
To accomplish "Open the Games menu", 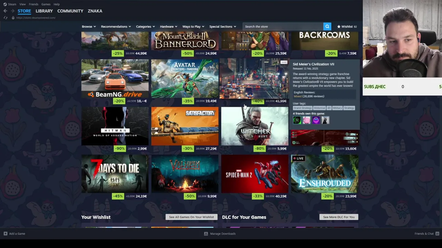I will coord(46,4).
